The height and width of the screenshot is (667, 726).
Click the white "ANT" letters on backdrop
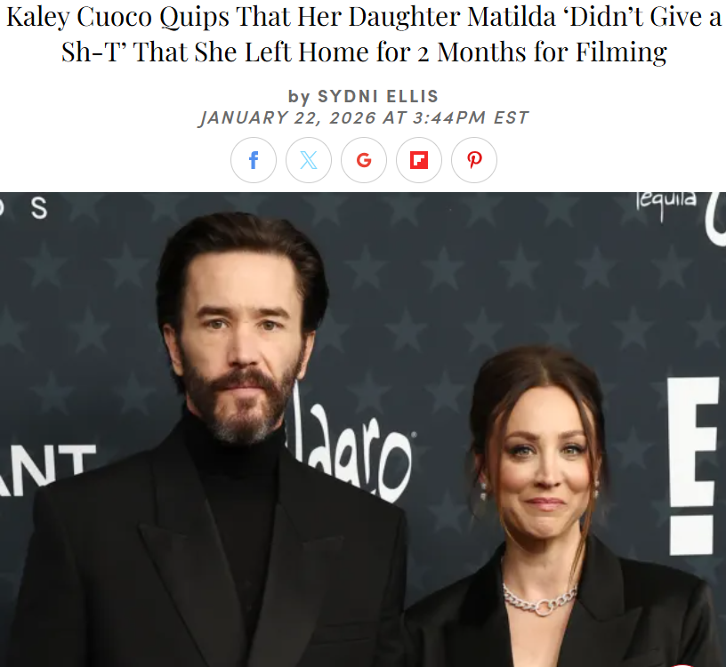pyautogui.click(x=46, y=469)
